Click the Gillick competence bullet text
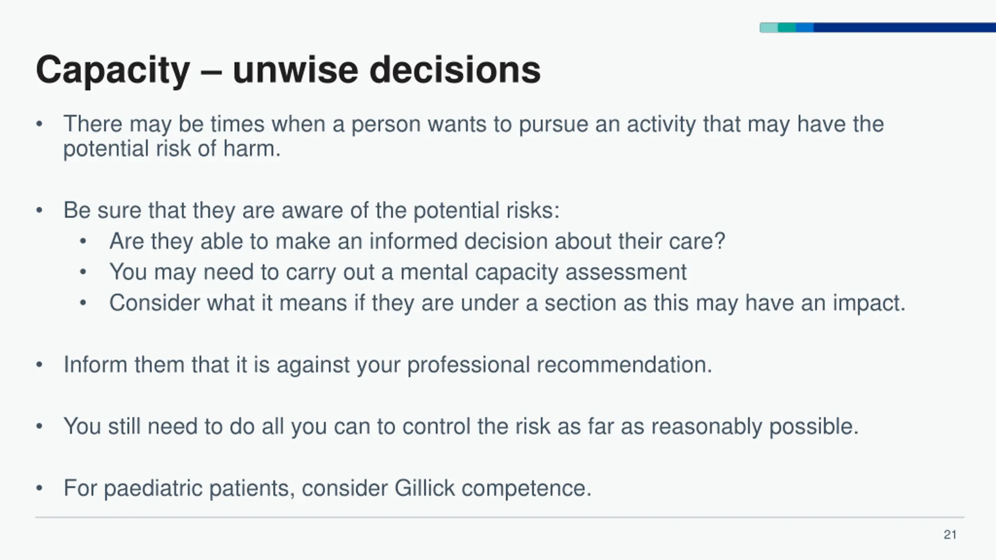Image resolution: width=996 pixels, height=560 pixels. [x=327, y=488]
